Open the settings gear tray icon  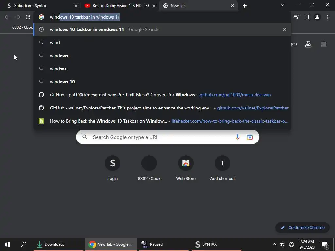(x=291, y=244)
